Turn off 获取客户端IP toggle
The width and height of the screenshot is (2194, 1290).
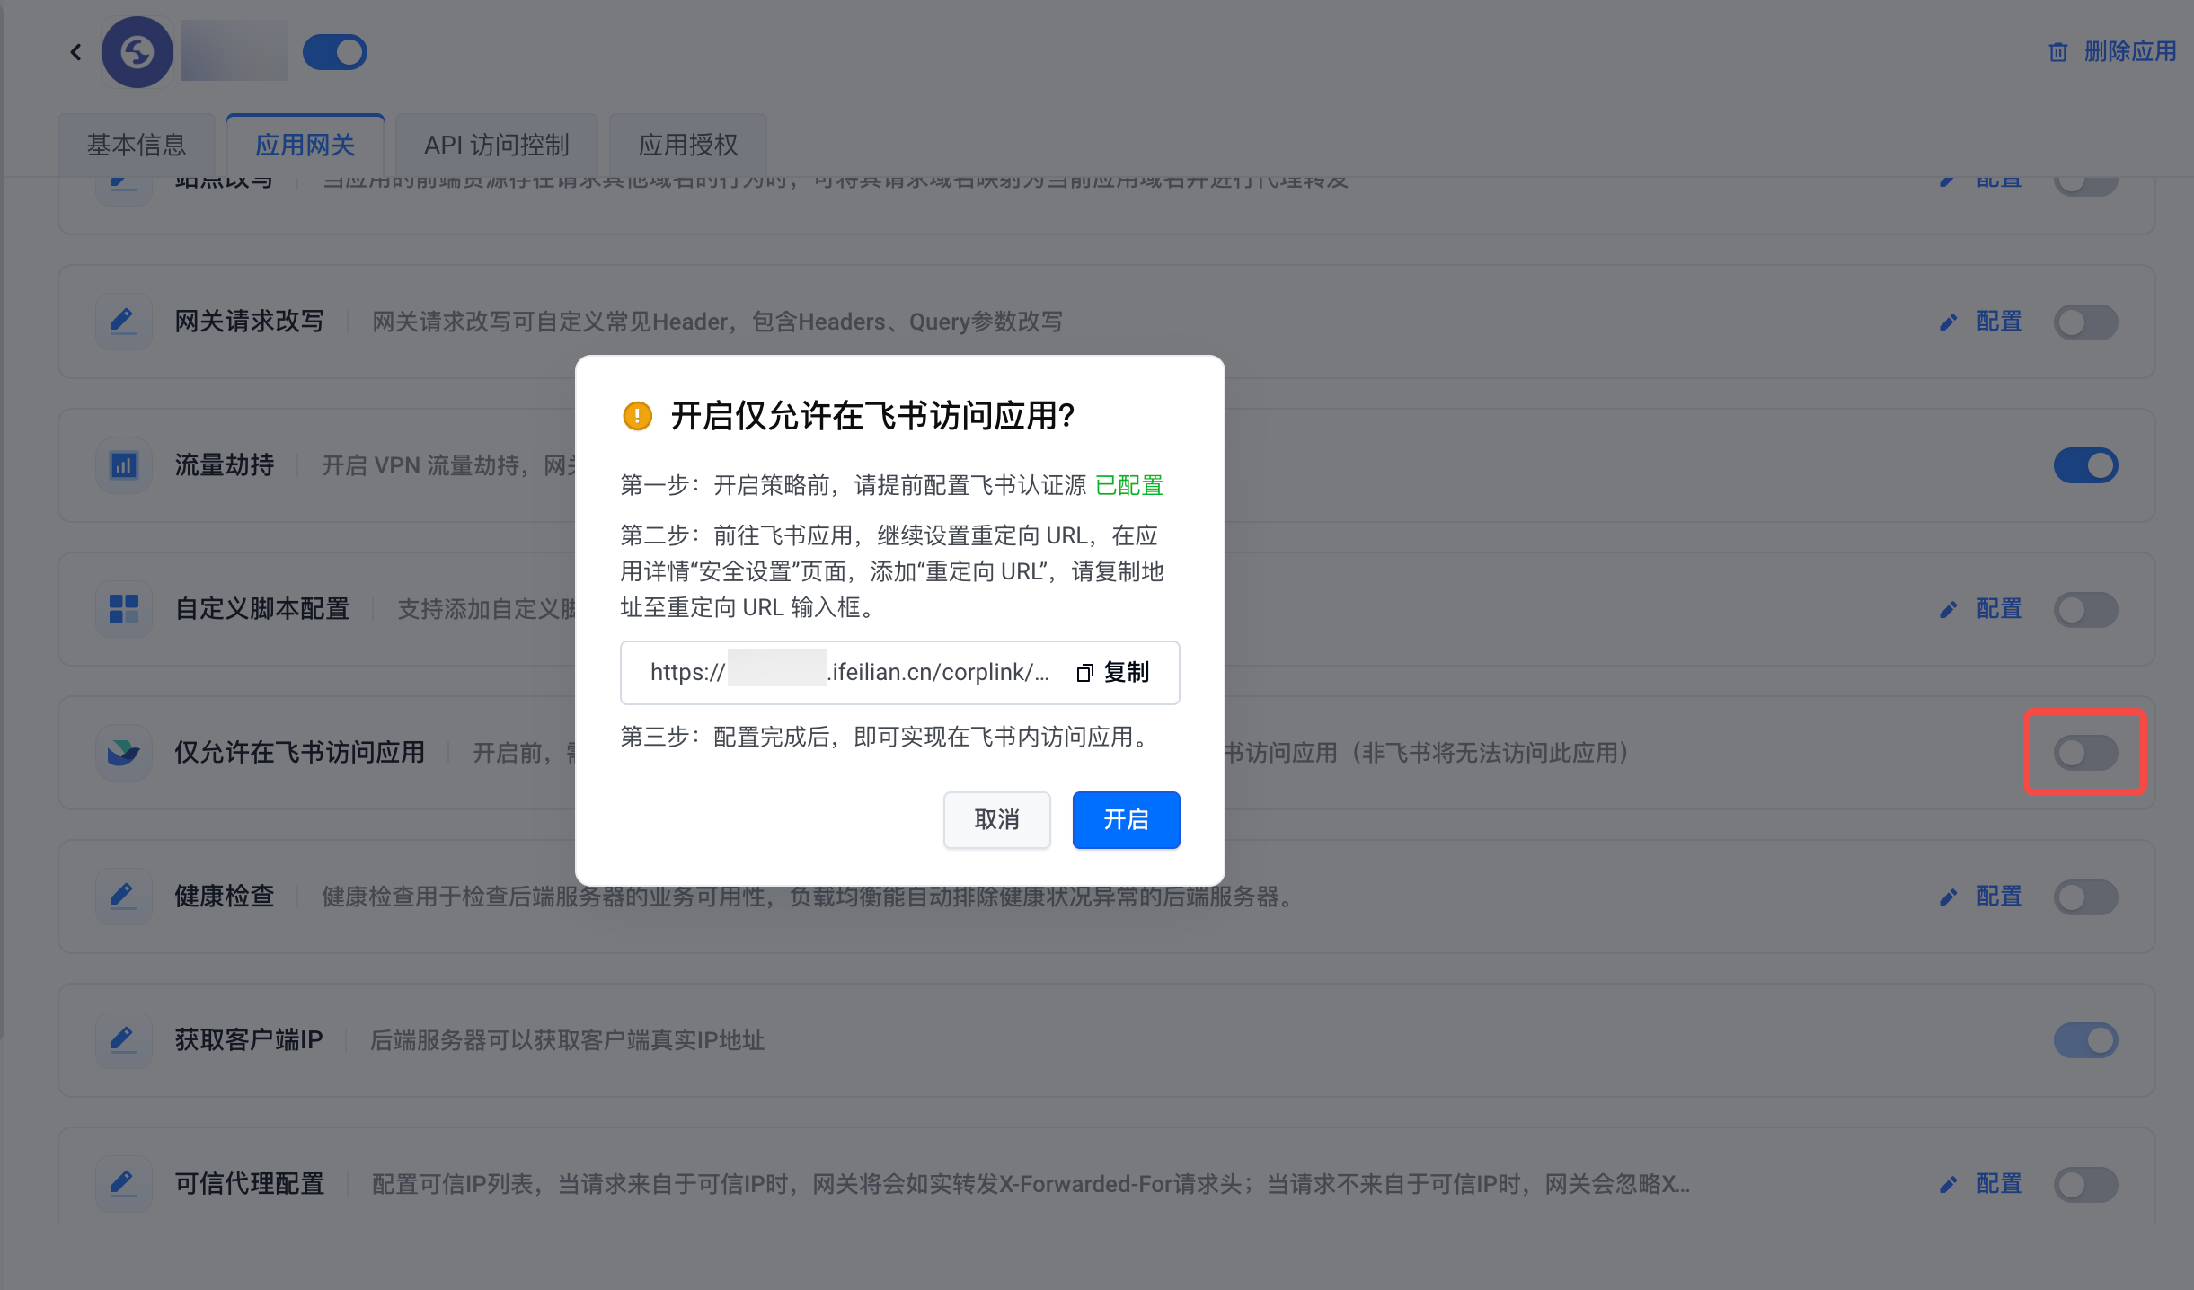(2085, 1040)
